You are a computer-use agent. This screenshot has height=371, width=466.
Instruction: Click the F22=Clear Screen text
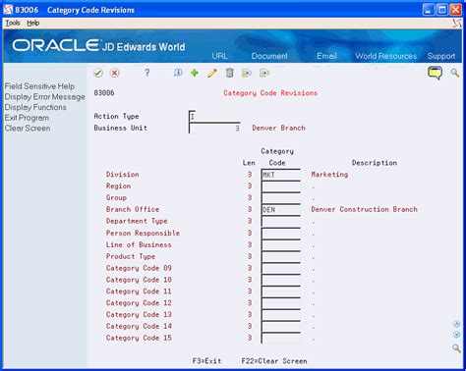pyautogui.click(x=274, y=361)
